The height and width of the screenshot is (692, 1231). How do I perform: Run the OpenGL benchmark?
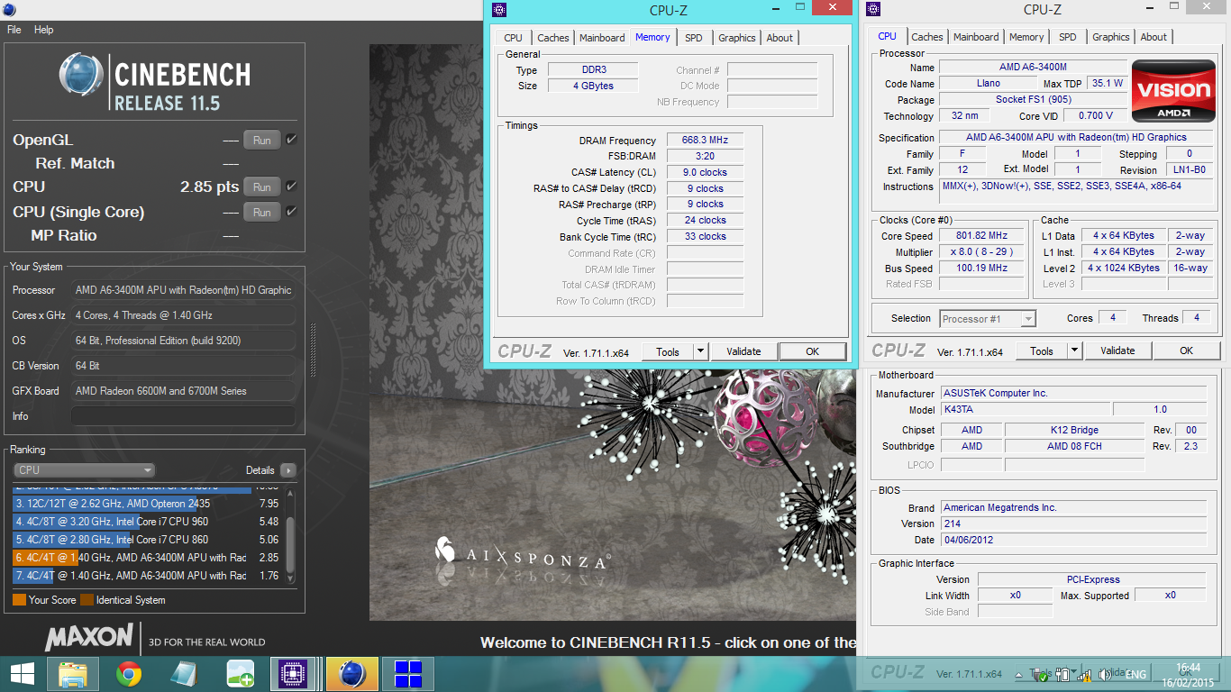tap(262, 140)
